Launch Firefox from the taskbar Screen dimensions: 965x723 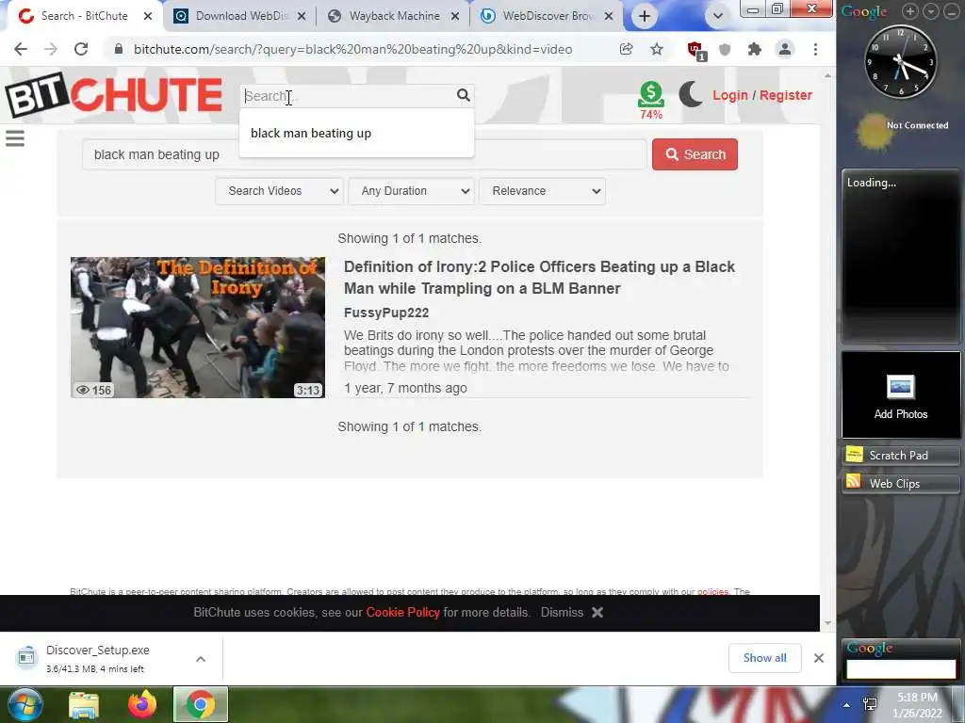pyautogui.click(x=142, y=704)
